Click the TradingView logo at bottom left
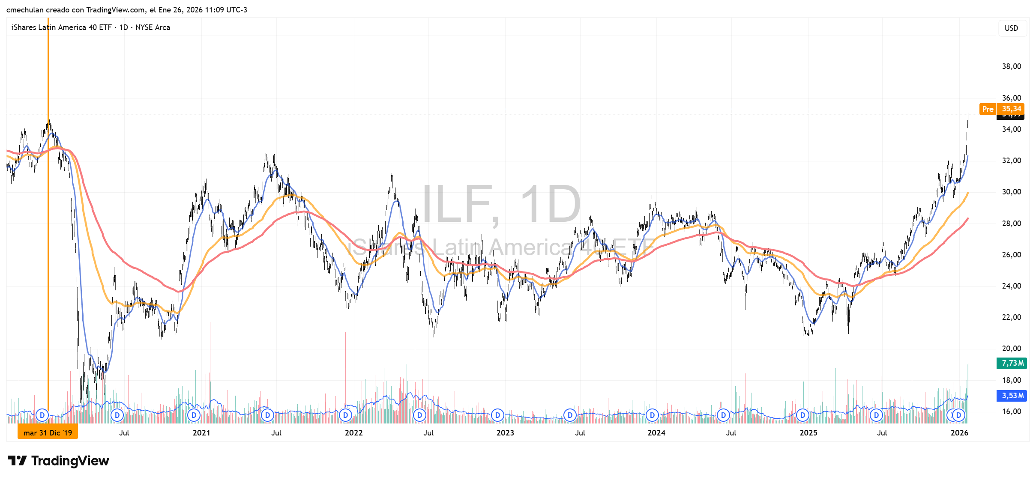 tap(58, 461)
